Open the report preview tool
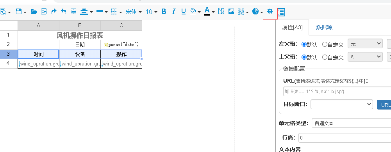This screenshot has height=152, width=391. (x=3, y=11)
